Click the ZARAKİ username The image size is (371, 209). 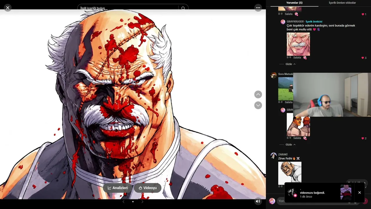pyautogui.click(x=283, y=154)
